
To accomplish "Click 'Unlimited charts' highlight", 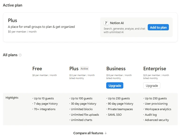I will click(x=82, y=120).
